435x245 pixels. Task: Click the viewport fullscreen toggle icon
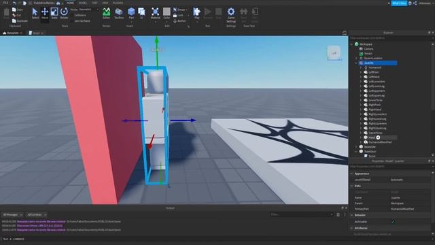pyautogui.click(x=345, y=33)
